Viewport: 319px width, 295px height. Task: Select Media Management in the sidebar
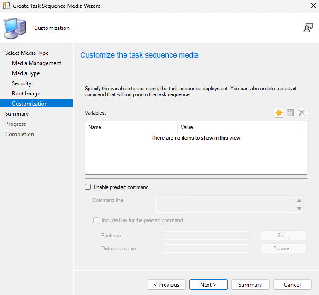point(36,63)
